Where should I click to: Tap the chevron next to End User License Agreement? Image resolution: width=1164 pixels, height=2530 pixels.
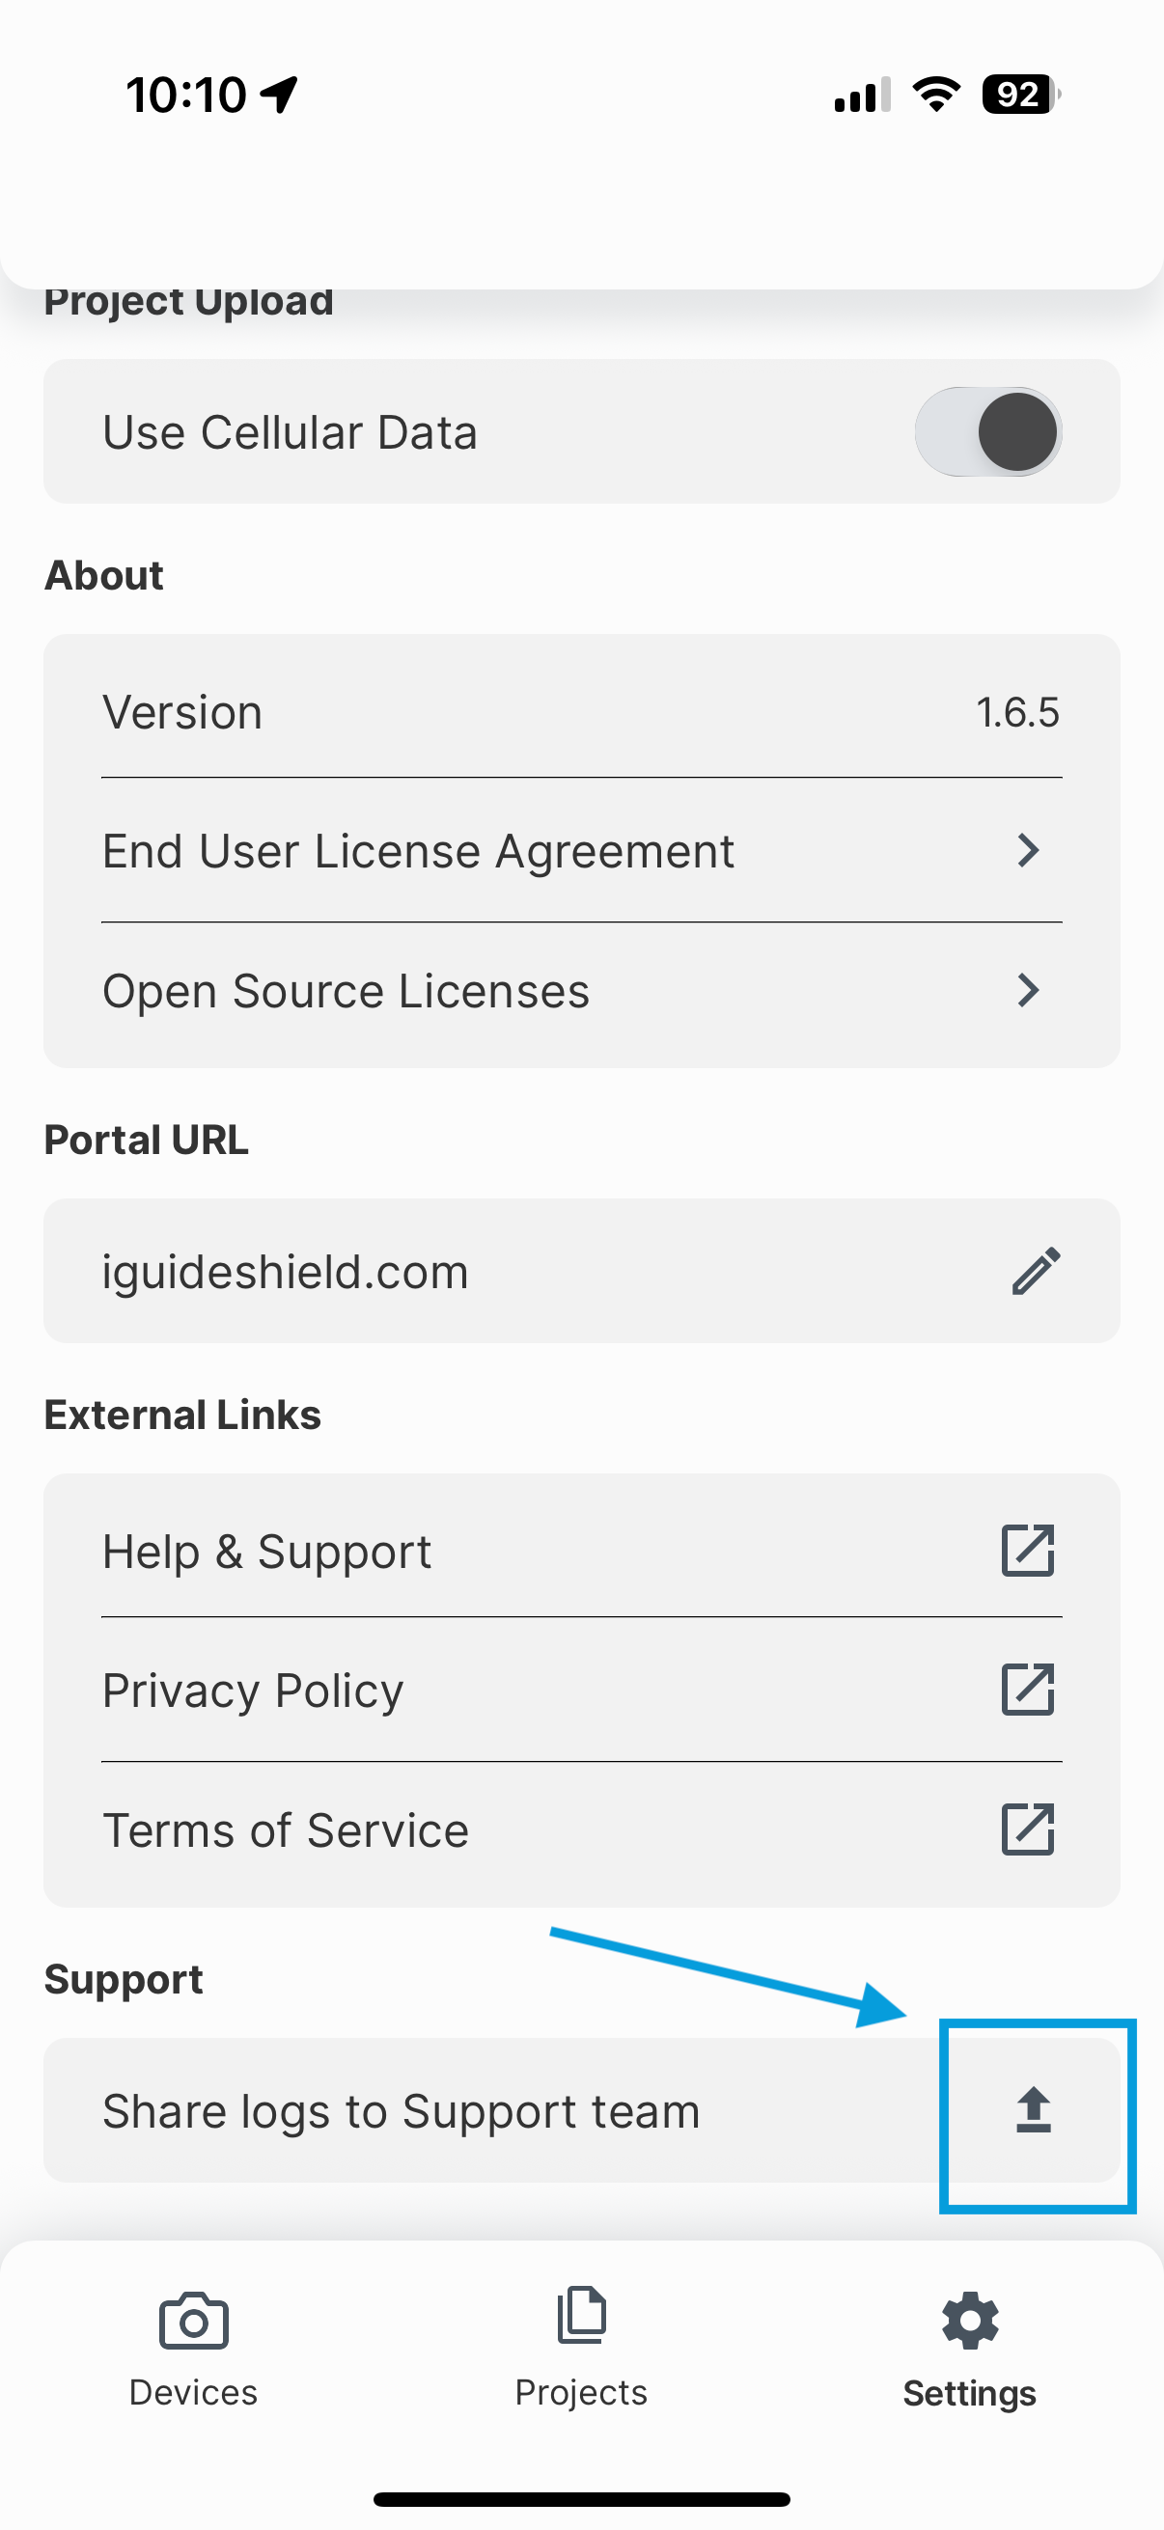(1028, 850)
